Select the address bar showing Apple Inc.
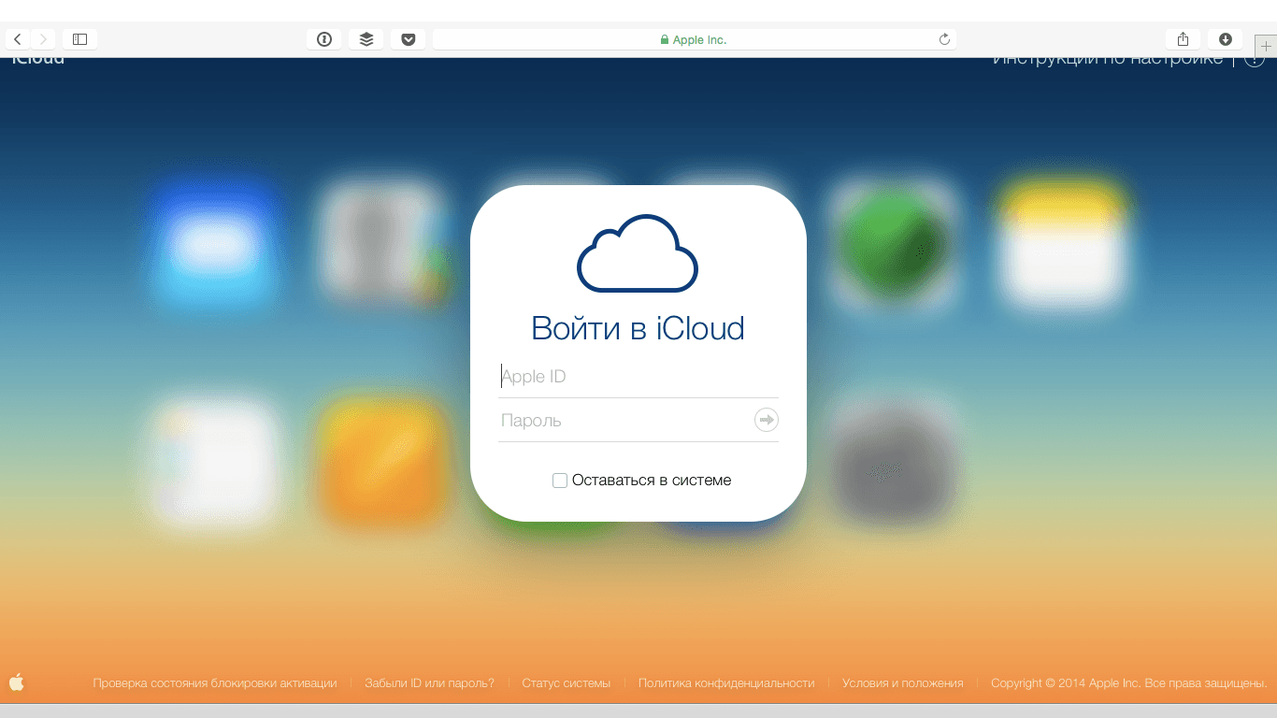 pos(694,39)
